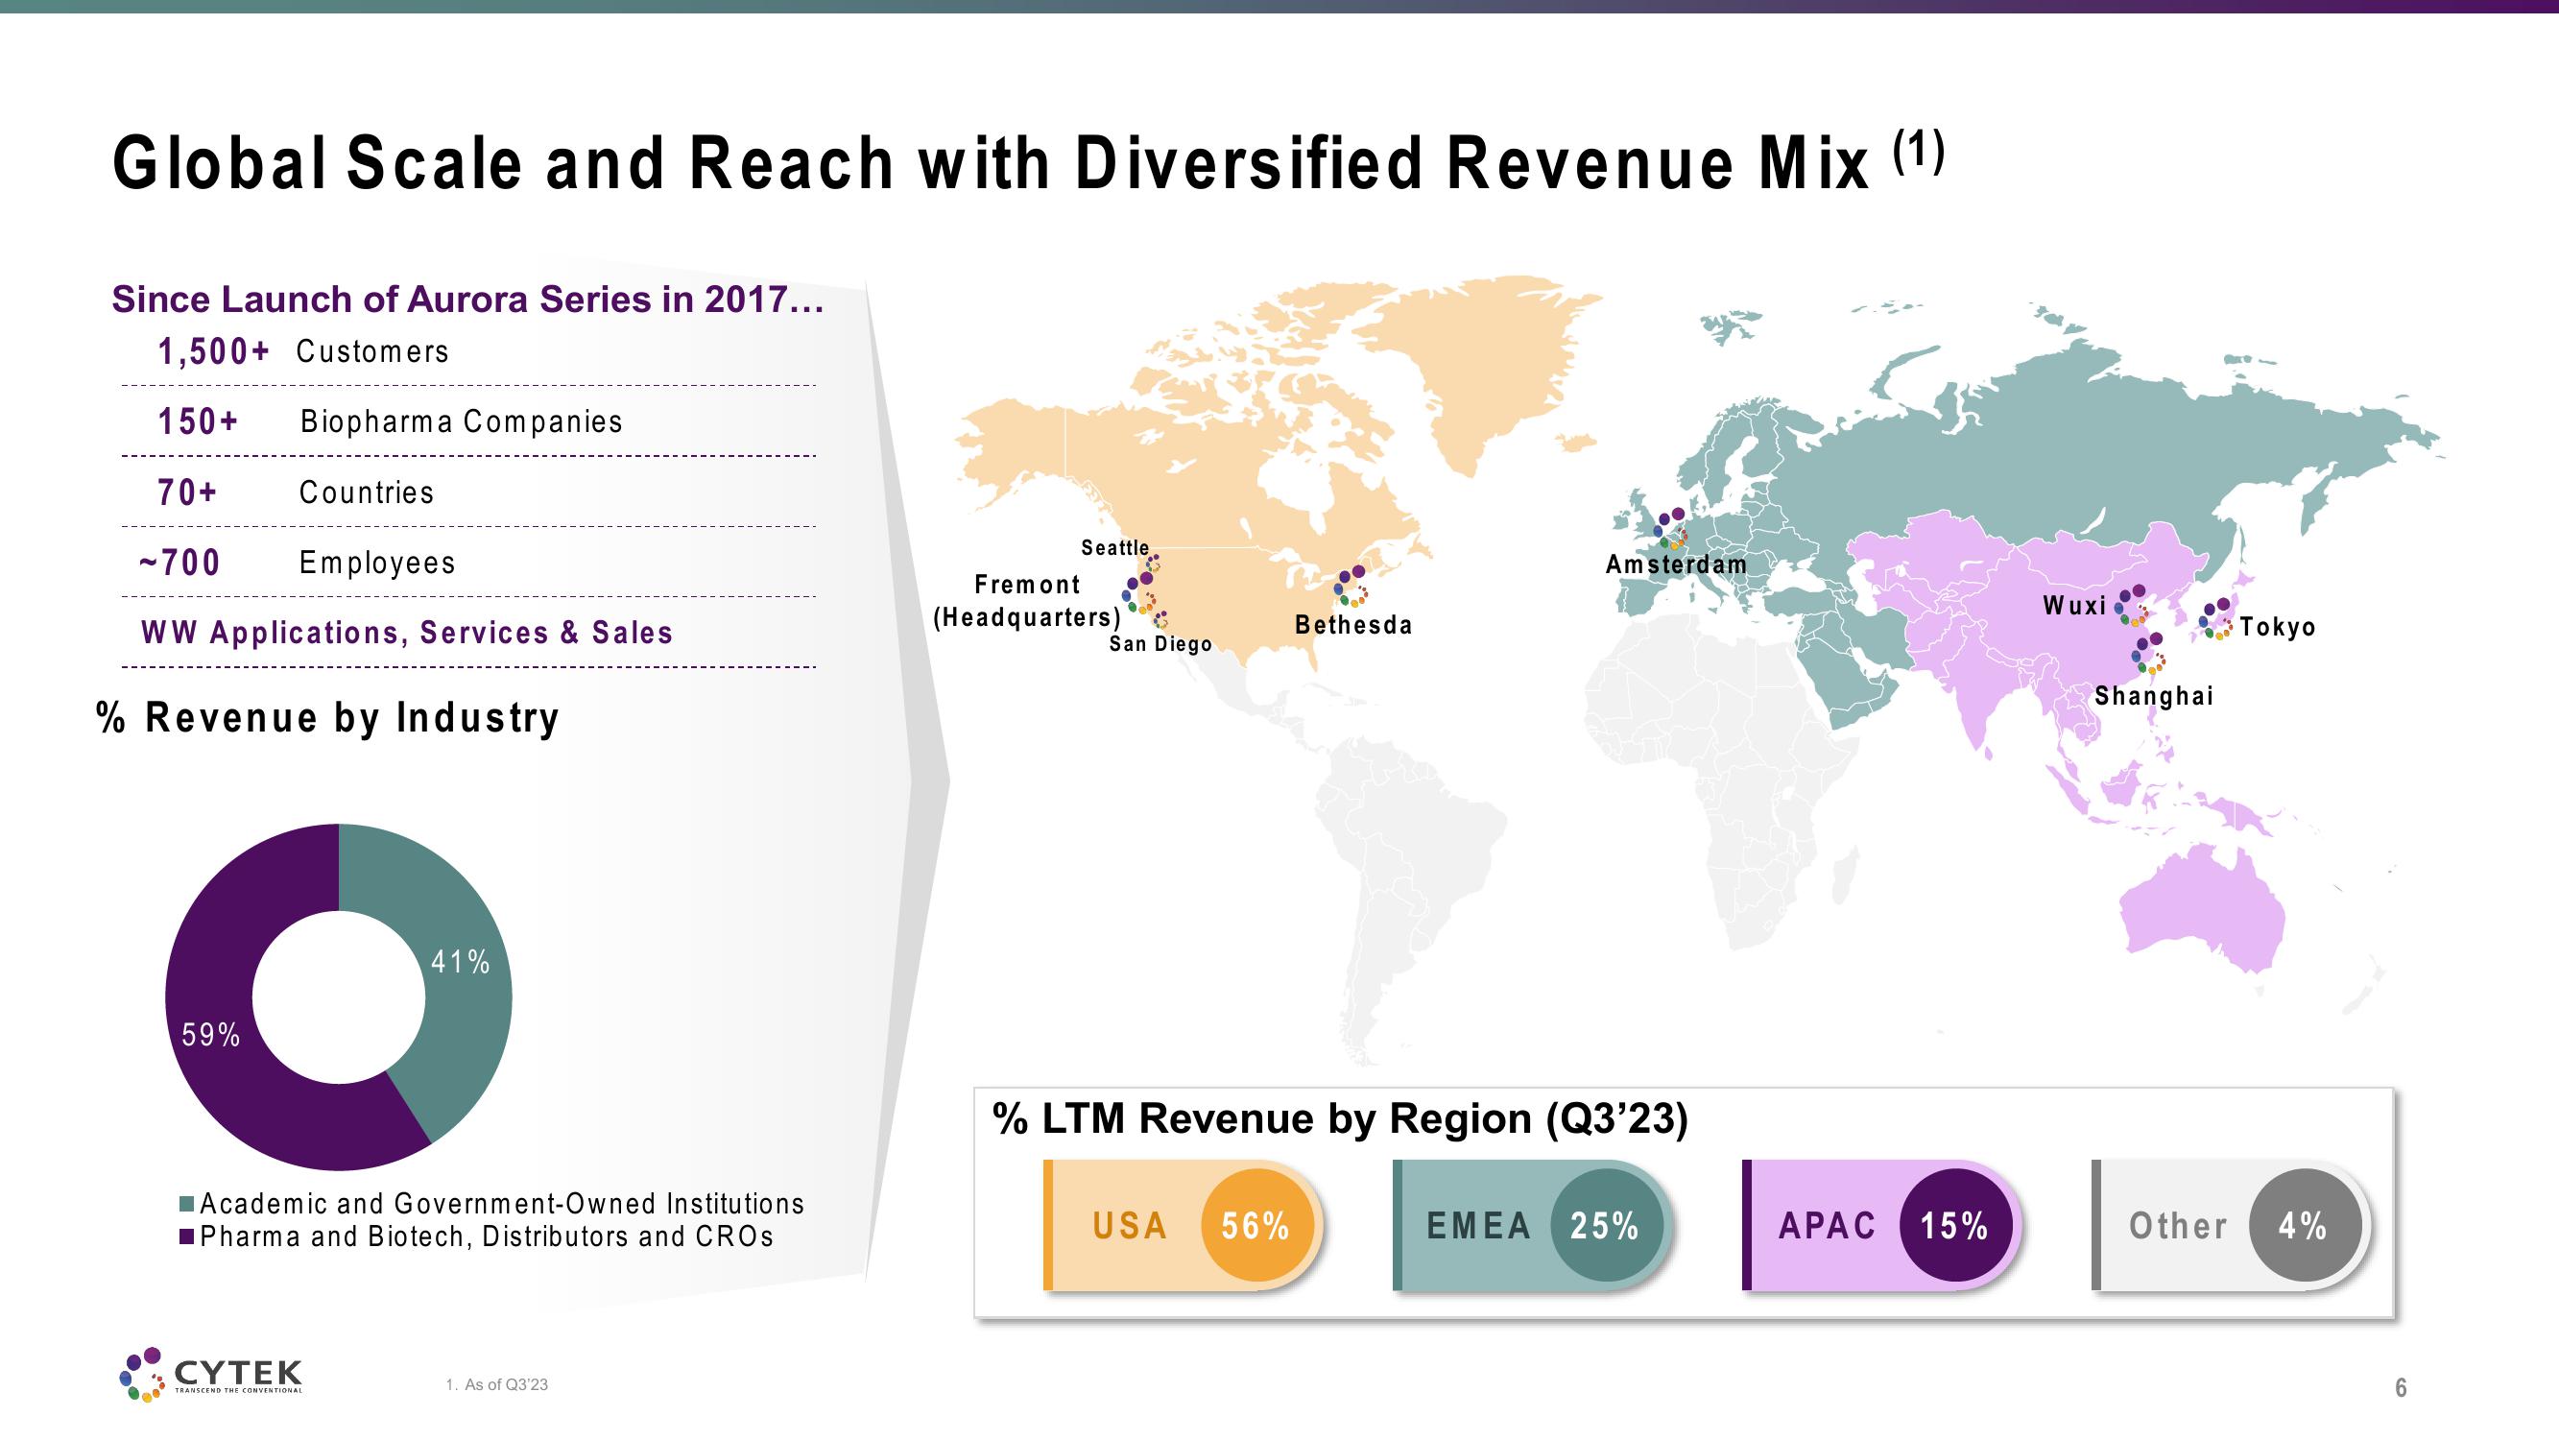
Task: Click the Cytek marker icon at Wuxi
Action: coord(2131,605)
